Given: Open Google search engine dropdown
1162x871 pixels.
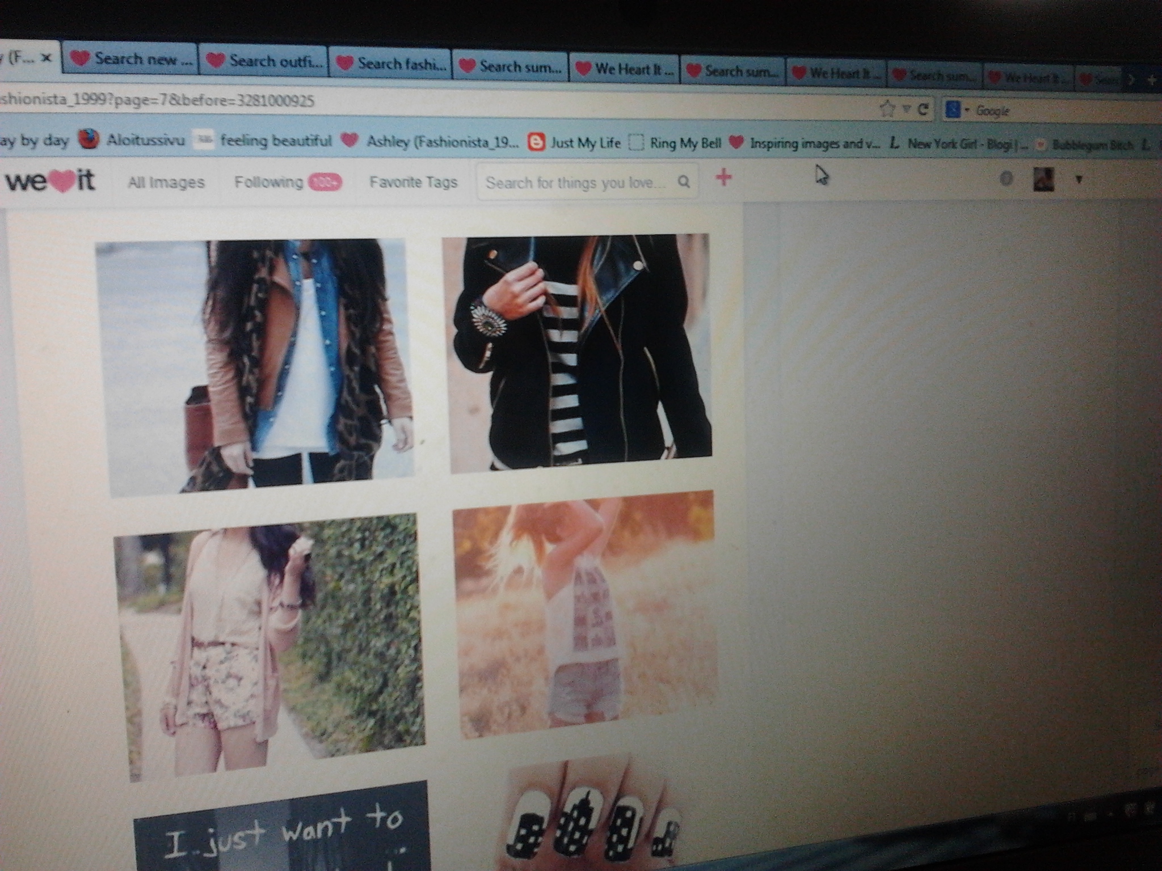Looking at the screenshot, I should 967,110.
